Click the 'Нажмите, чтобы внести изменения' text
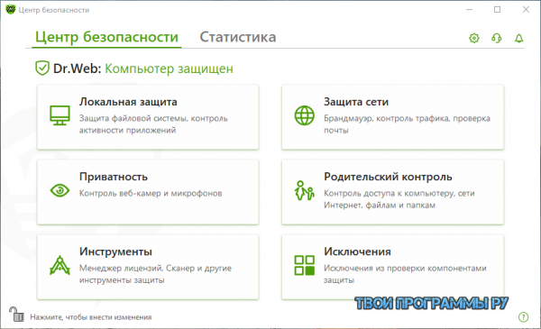 91,317
